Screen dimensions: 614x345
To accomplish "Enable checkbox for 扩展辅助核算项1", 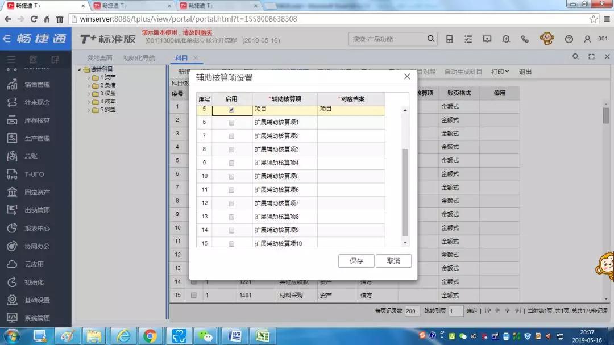I will point(231,123).
